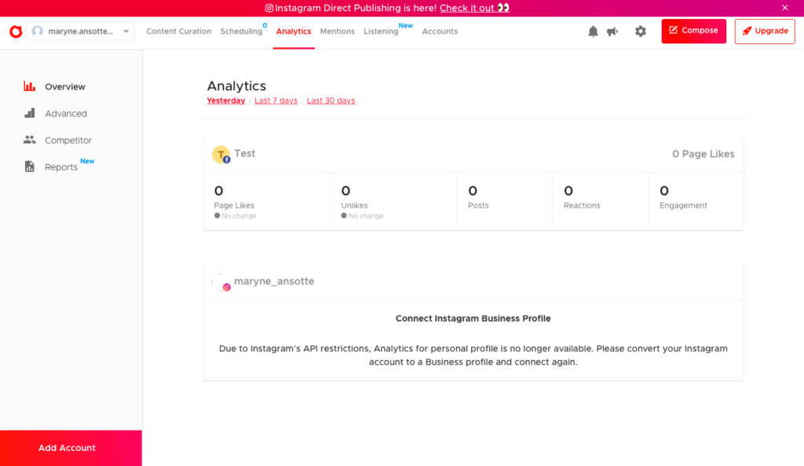View Last 30 days analytics
The height and width of the screenshot is (466, 804).
[331, 100]
